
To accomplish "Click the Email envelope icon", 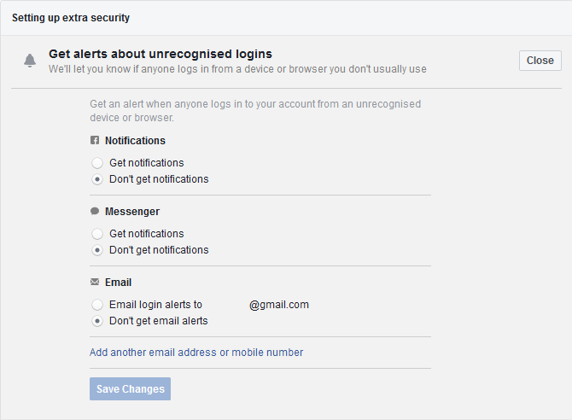I will tap(95, 283).
